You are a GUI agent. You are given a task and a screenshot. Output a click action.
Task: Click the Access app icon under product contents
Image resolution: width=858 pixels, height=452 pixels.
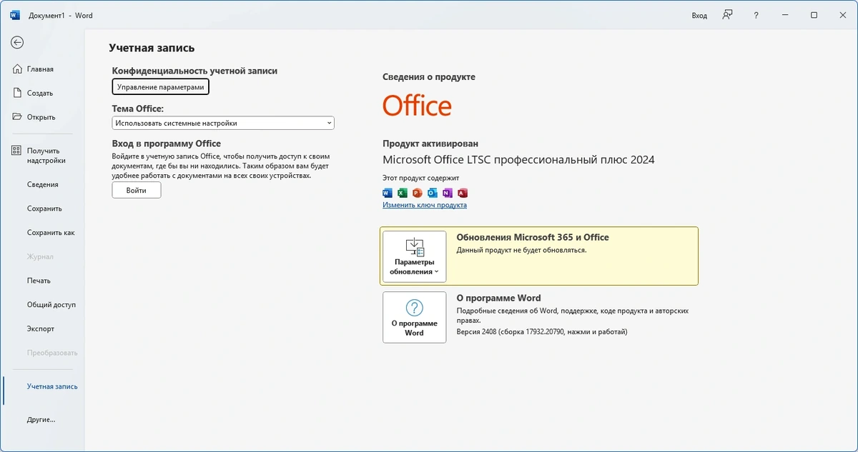pyautogui.click(x=463, y=193)
